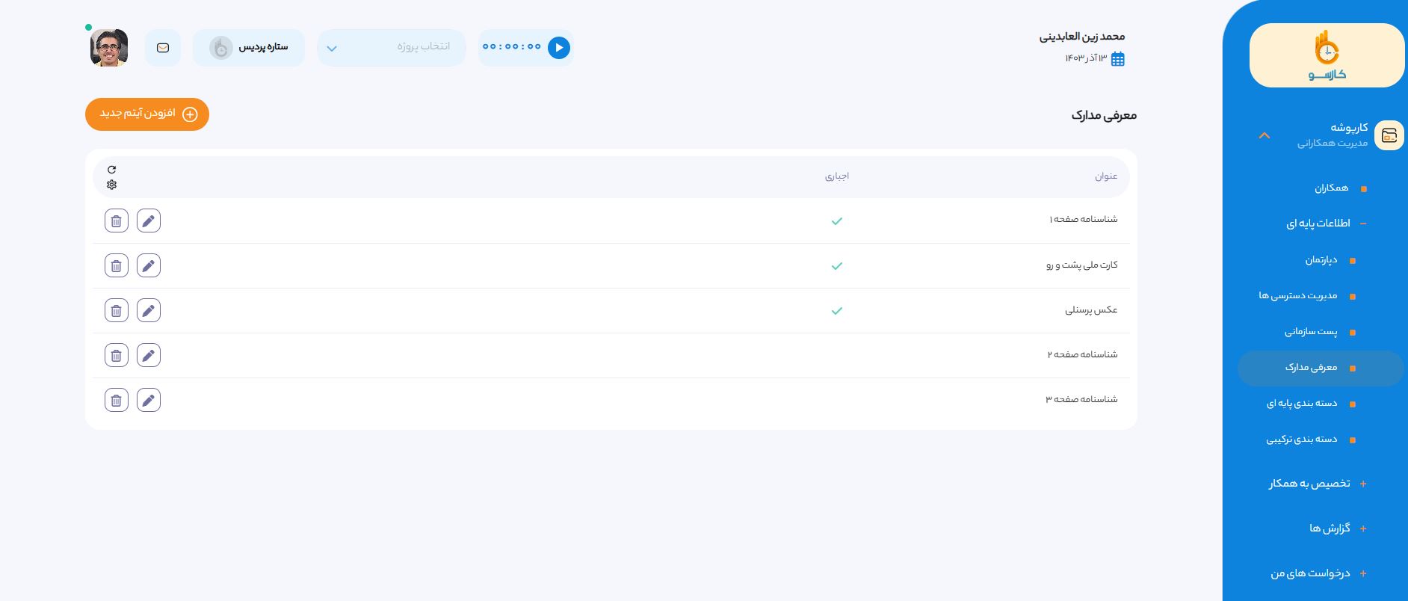Toggle mandatory checkmark for شناسنامه صفحه ۱

(836, 221)
